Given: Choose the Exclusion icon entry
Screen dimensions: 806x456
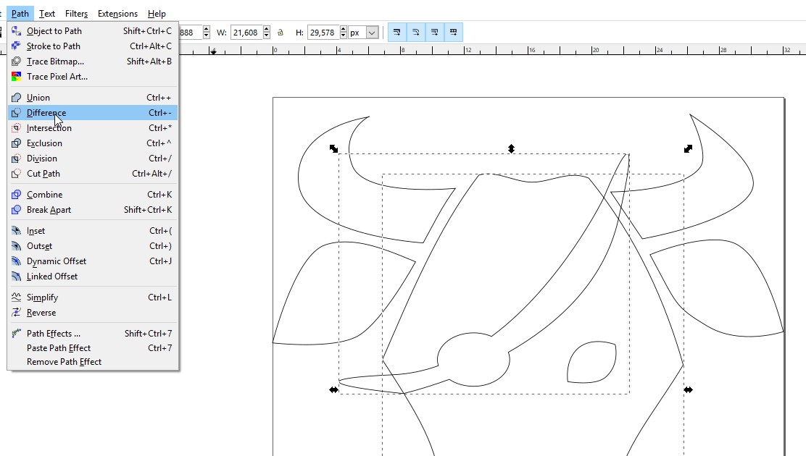Looking at the screenshot, I should [x=16, y=143].
